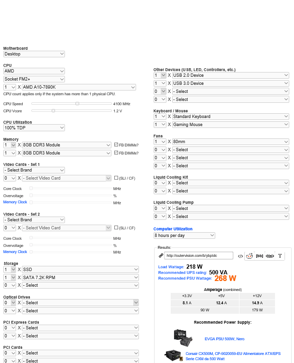Open the CPU Utilization 100% TDP dropdown
This screenshot has height=363, width=294.
point(34,127)
